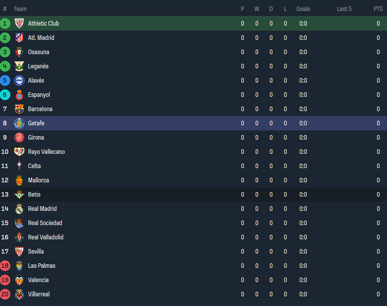This screenshot has width=387, height=306.
Task: Click the Espanyol club crest
Action: [19, 95]
